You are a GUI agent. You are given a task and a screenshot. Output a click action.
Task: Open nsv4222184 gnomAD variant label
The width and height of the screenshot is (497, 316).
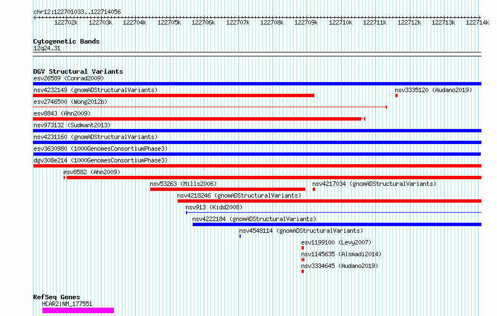(254, 219)
